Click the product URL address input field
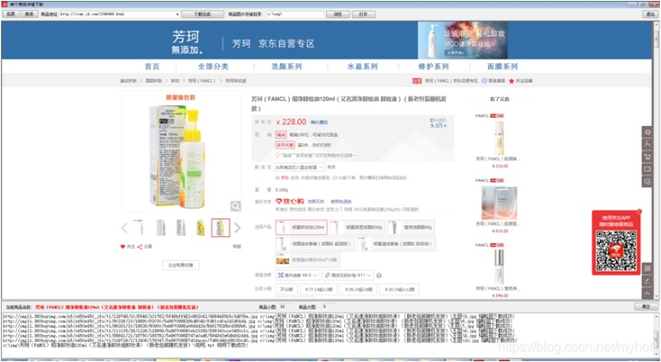The image size is (661, 362). [x=115, y=14]
